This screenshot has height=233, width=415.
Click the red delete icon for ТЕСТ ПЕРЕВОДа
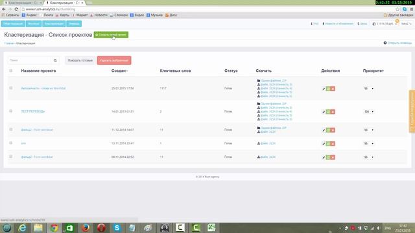pyautogui.click(x=333, y=112)
